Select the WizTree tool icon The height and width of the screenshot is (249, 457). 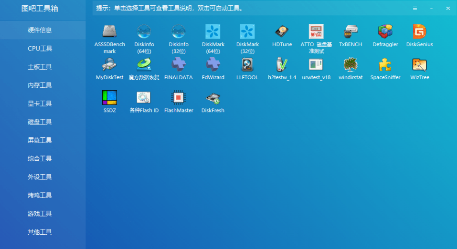[x=420, y=64]
